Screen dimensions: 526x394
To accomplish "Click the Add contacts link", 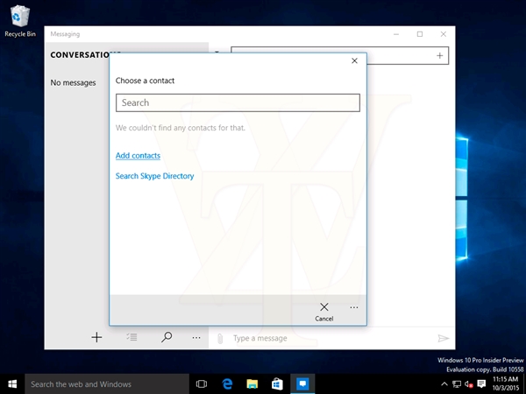I will 138,156.
